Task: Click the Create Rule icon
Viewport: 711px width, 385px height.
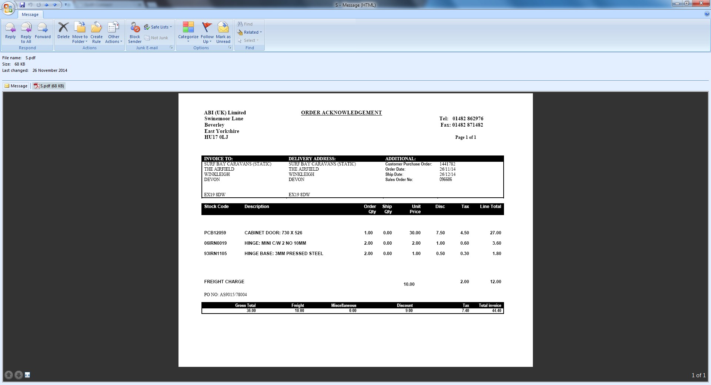Action: click(x=96, y=31)
